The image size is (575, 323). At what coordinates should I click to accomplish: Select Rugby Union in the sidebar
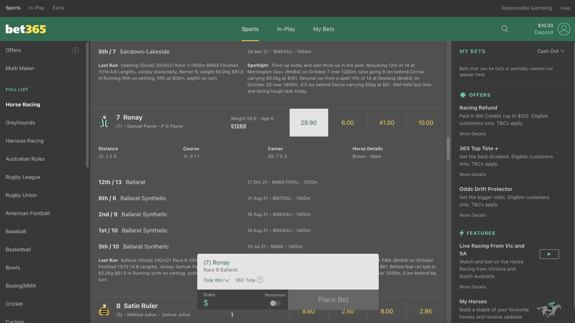(21, 195)
